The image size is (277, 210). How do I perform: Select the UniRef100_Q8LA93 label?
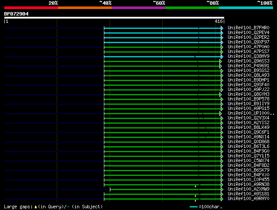coord(248,75)
